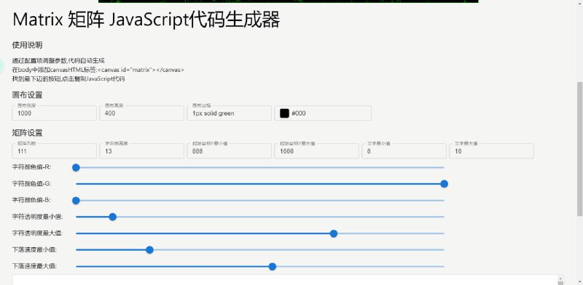Click the '使用说明' heading
The width and height of the screenshot is (583, 285).
coord(27,45)
